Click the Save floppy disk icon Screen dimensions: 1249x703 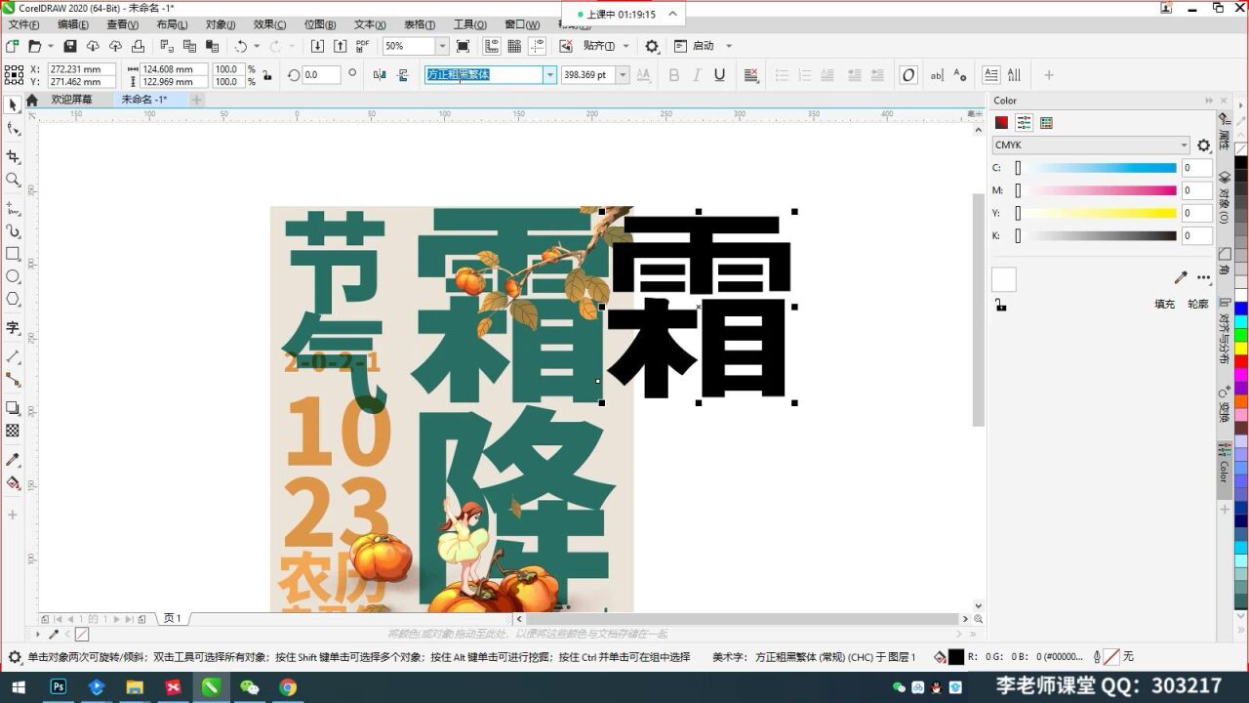pos(69,46)
